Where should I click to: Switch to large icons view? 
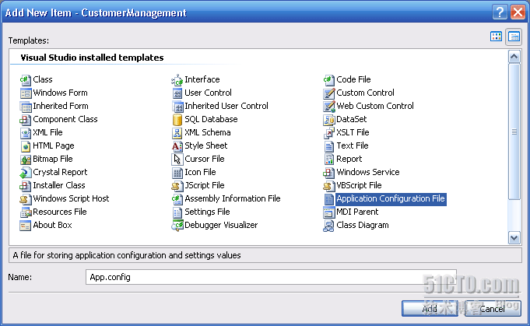click(x=496, y=37)
